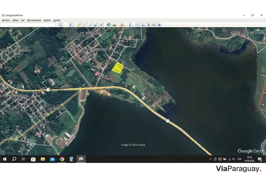This screenshot has width=266, height=177.
Task: Open the notification center icon
Action: [260, 159]
